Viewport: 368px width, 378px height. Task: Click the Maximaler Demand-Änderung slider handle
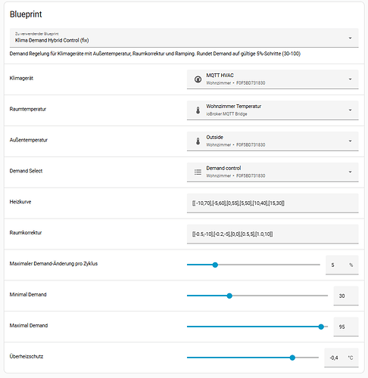tap(215, 265)
